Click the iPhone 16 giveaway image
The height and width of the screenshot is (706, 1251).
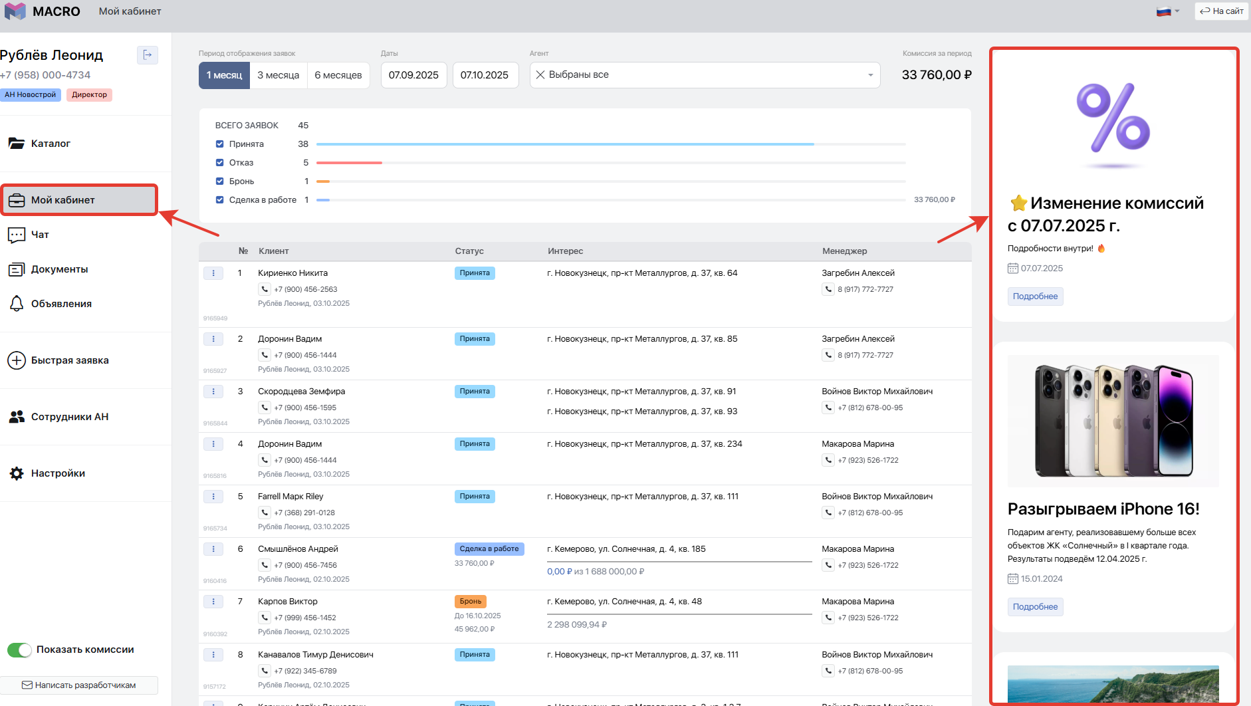(x=1113, y=421)
